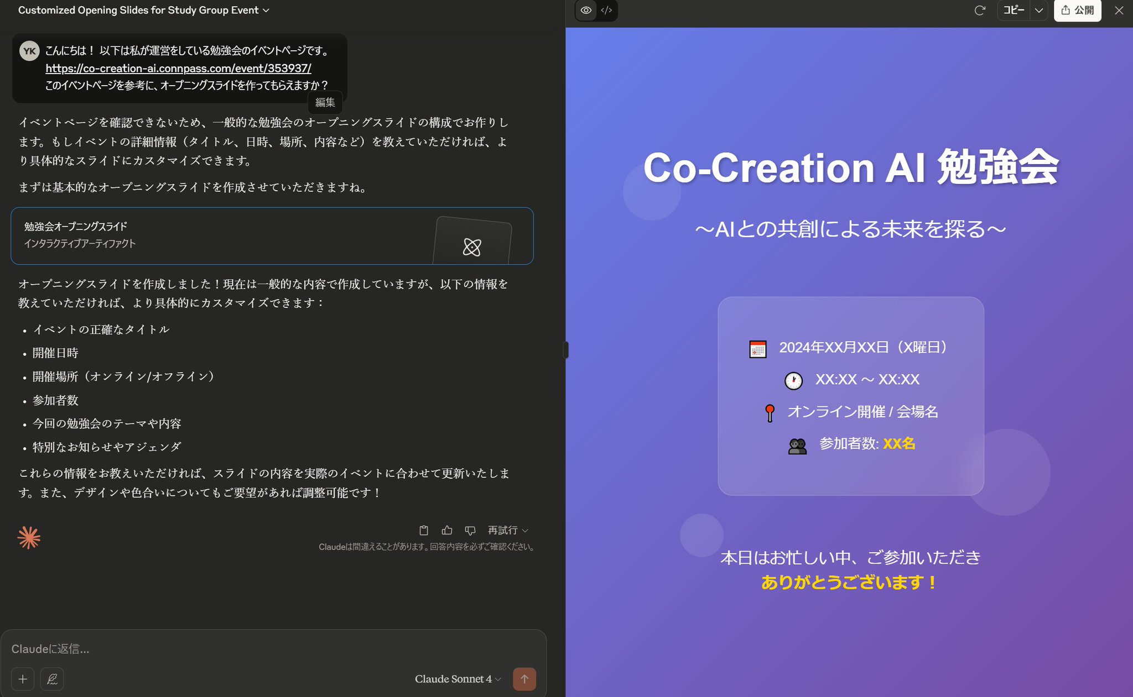Click the Claude starburst logo
The height and width of the screenshot is (697, 1133).
point(29,537)
